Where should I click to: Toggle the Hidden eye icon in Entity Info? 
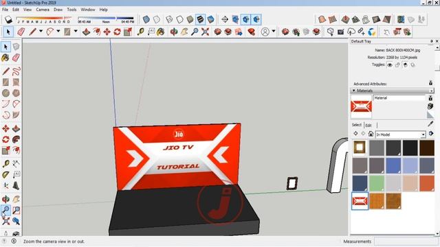[390, 65]
